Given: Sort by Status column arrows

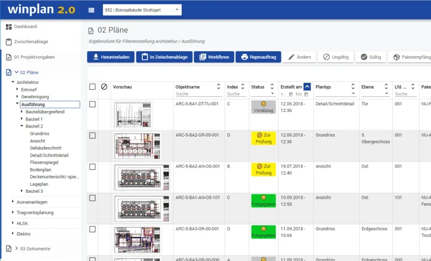Looking at the screenshot, I should 272,86.
